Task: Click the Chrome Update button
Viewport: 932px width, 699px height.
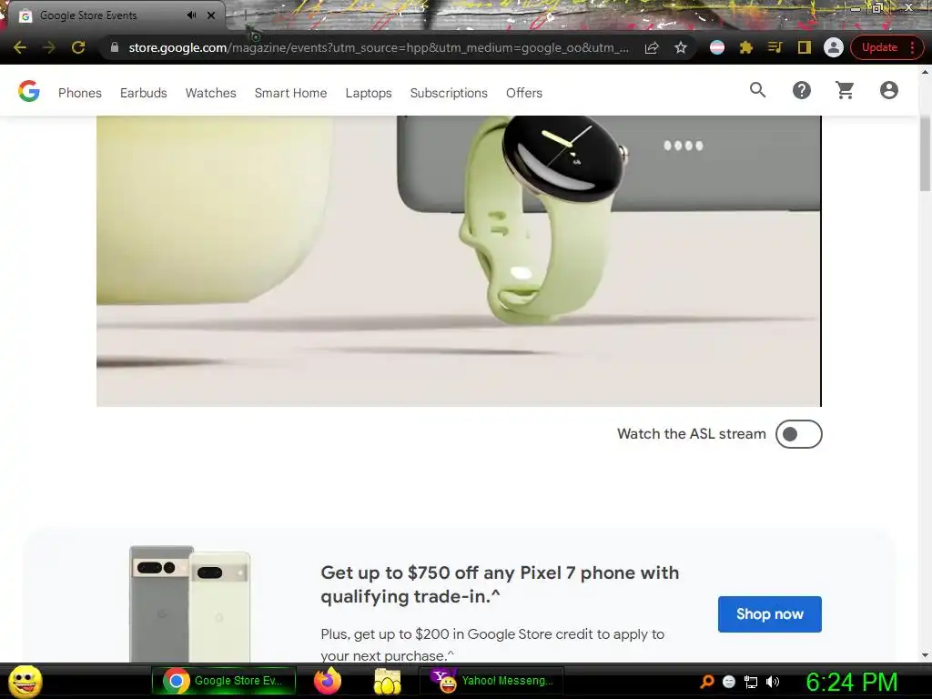Action: (886, 47)
